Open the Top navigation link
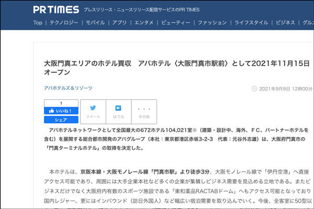Screen dimensions: 314x209 click(x=38, y=22)
